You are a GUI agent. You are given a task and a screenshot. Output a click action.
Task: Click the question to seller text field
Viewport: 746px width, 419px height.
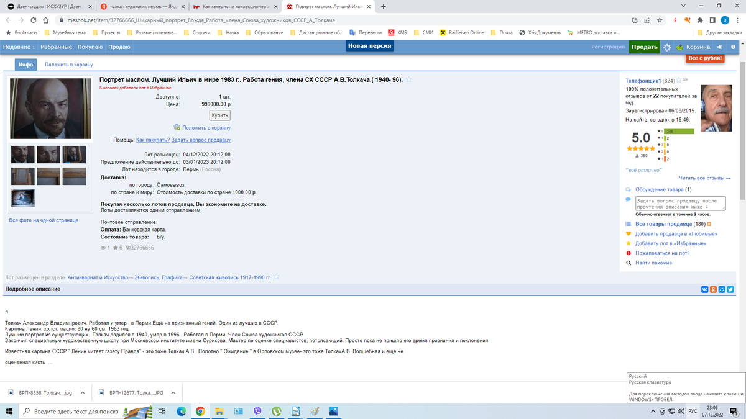pos(681,204)
